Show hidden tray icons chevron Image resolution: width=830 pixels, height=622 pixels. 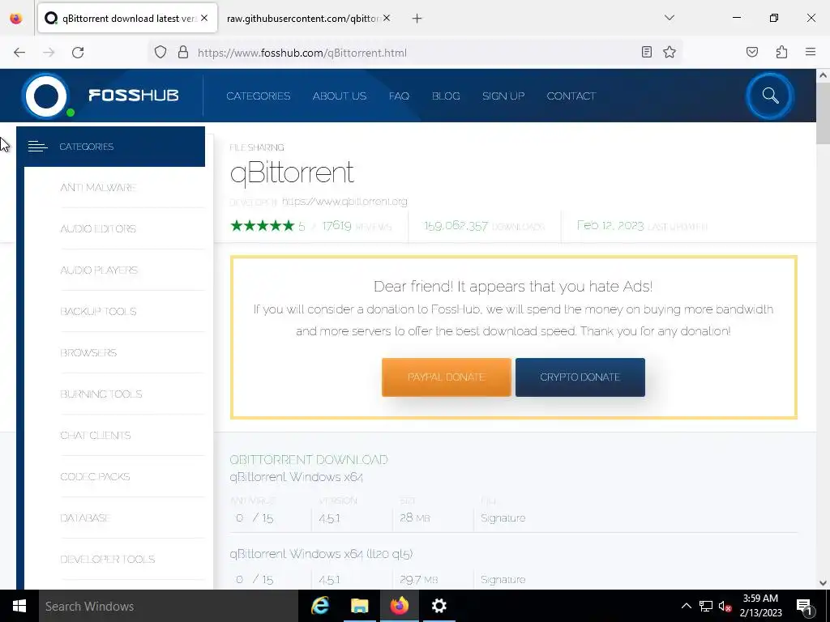click(x=686, y=606)
